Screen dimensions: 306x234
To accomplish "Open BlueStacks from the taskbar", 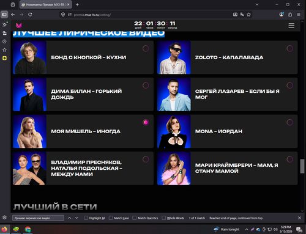I will [16, 229].
